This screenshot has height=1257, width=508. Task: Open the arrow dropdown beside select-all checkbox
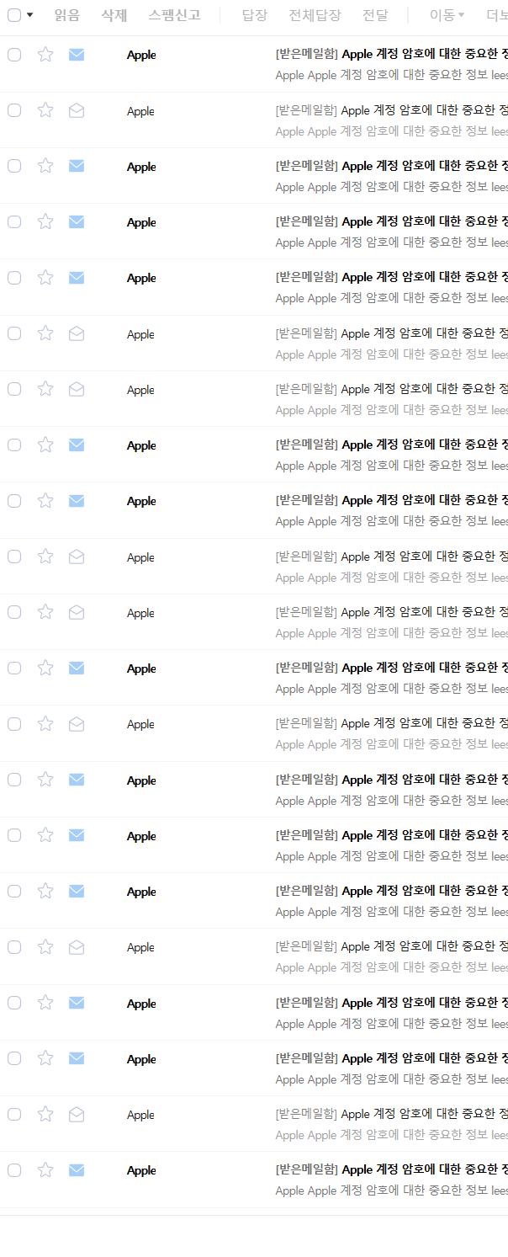coord(30,15)
